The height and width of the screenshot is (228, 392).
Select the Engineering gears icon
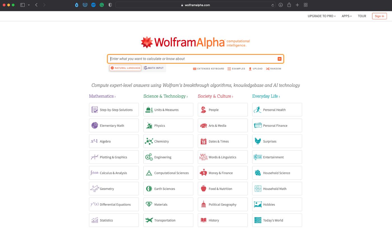149,157
